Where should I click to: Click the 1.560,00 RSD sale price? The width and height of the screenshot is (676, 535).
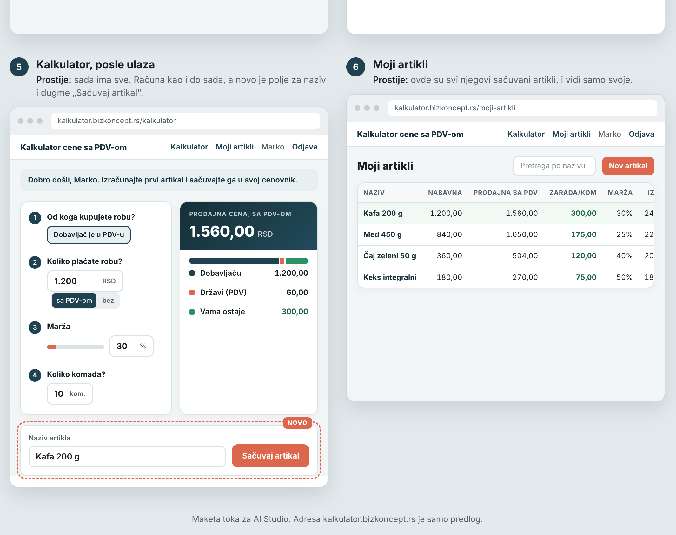coord(231,231)
